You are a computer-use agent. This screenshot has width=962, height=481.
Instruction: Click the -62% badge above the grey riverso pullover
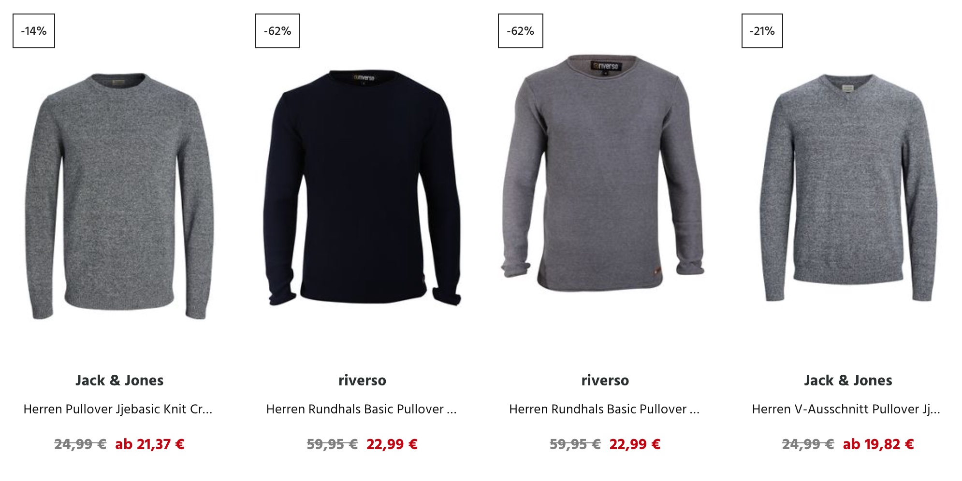coord(521,31)
